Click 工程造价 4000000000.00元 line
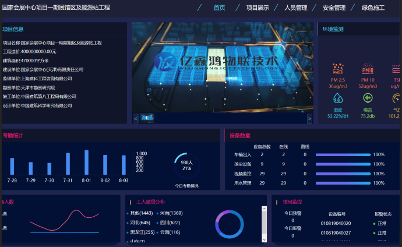The height and width of the screenshot is (247, 402). [30, 51]
